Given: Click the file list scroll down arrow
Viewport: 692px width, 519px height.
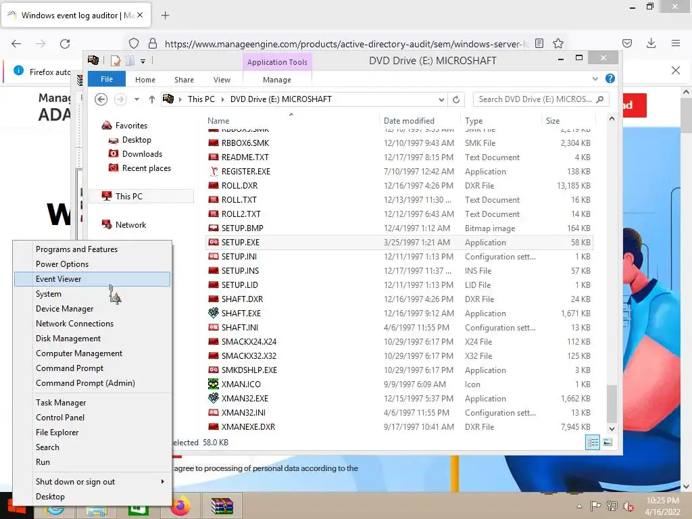Looking at the screenshot, I should click(612, 428).
